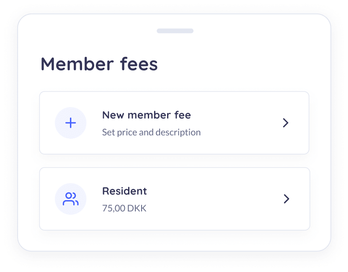Click the Resident people icon
The image size is (348, 272).
point(71,199)
